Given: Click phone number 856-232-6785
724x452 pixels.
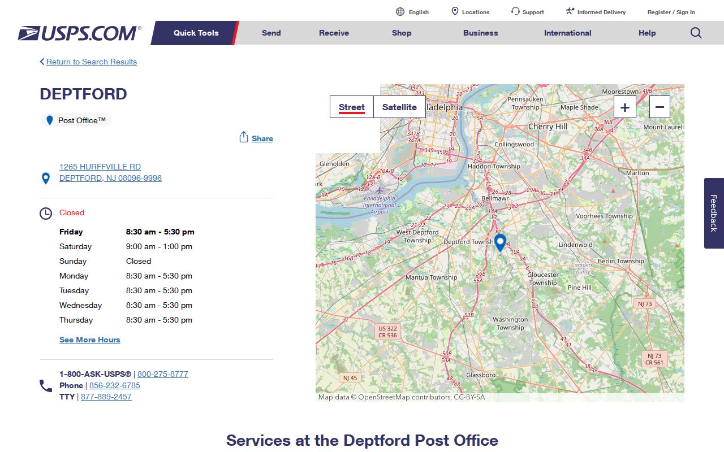Looking at the screenshot, I should [x=115, y=385].
